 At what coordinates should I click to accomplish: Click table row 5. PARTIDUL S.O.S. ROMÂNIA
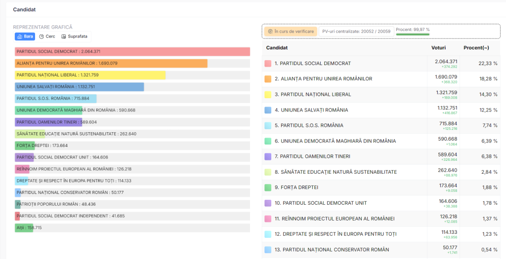(x=381, y=125)
